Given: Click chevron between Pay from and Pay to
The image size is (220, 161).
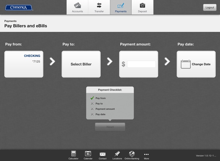Looking at the screenshot, I should 52,61.
